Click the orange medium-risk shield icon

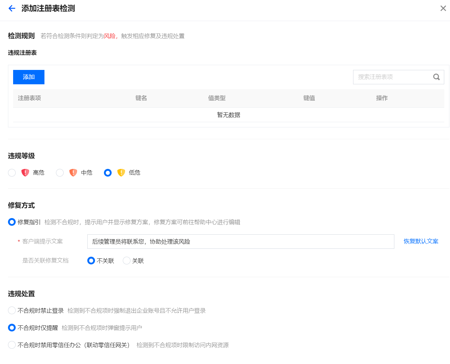pyautogui.click(x=73, y=173)
